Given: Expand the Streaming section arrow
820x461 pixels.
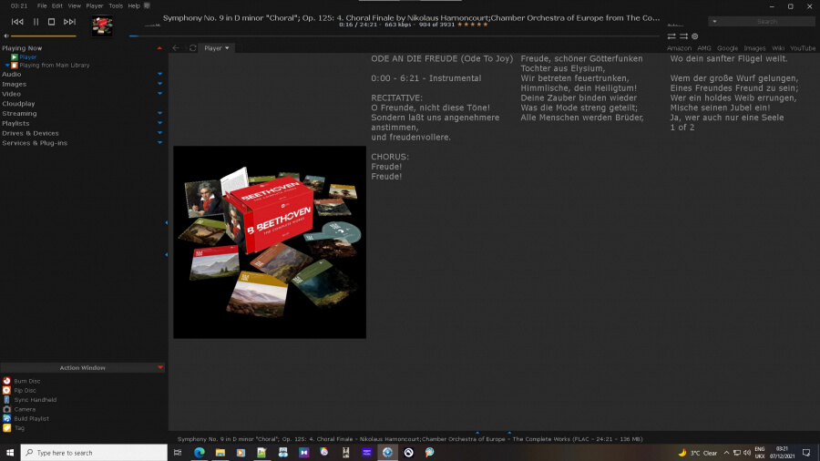Looking at the screenshot, I should pyautogui.click(x=159, y=113).
